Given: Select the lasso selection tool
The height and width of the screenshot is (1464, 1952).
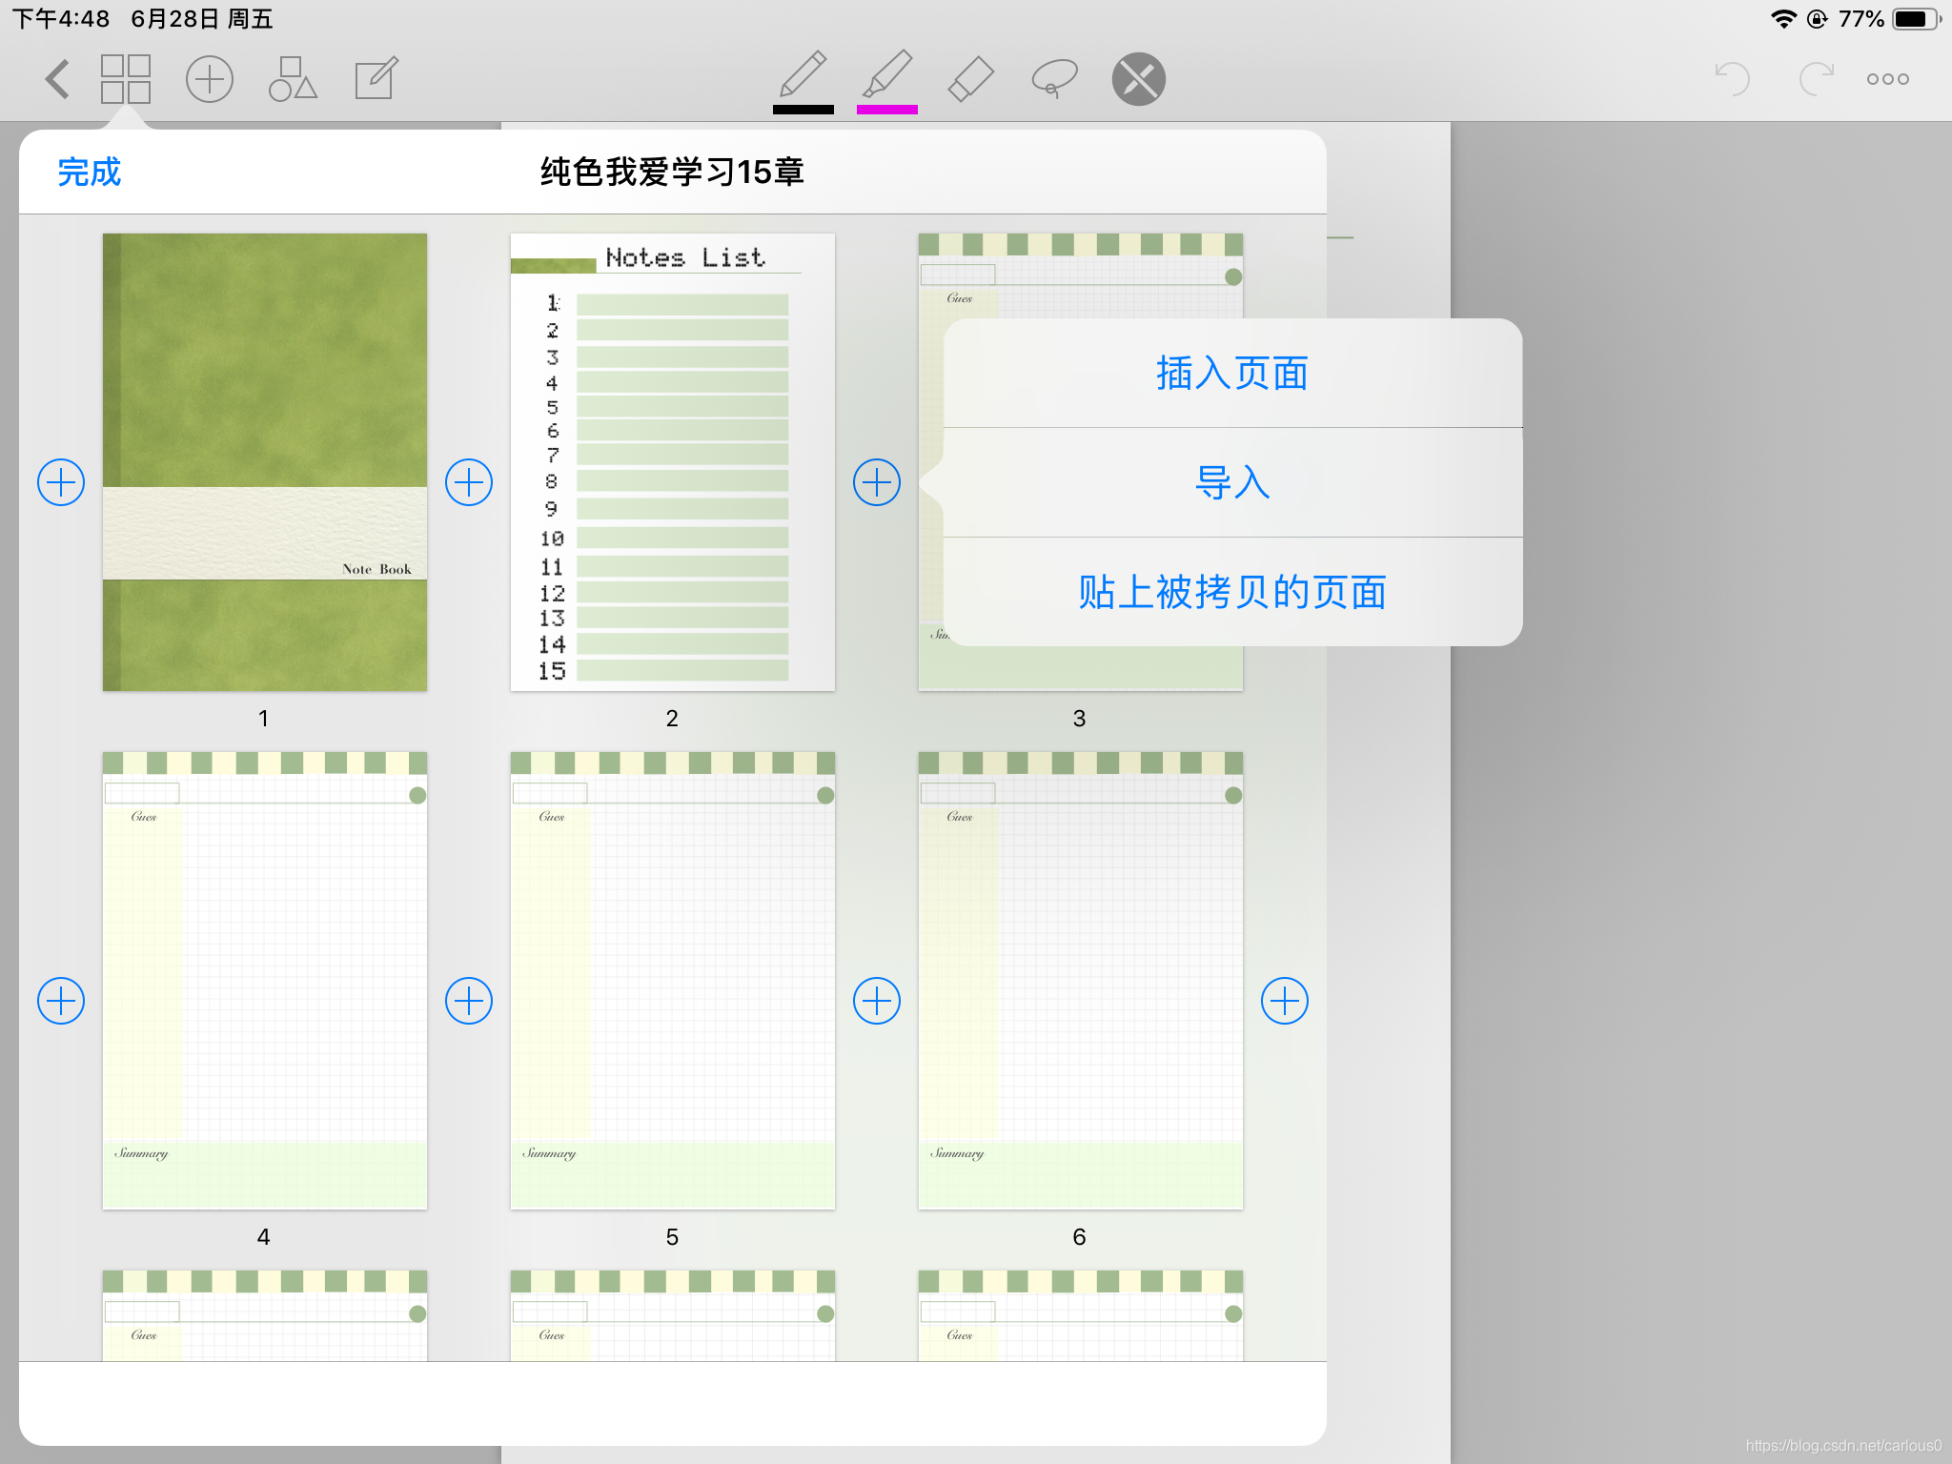Looking at the screenshot, I should pyautogui.click(x=1054, y=79).
